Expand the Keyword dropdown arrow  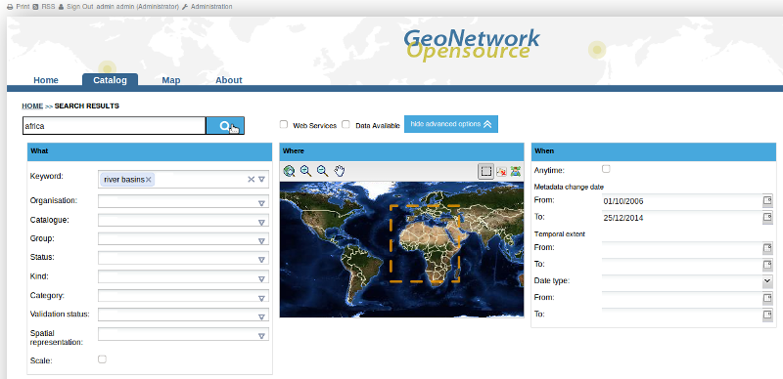click(x=261, y=179)
